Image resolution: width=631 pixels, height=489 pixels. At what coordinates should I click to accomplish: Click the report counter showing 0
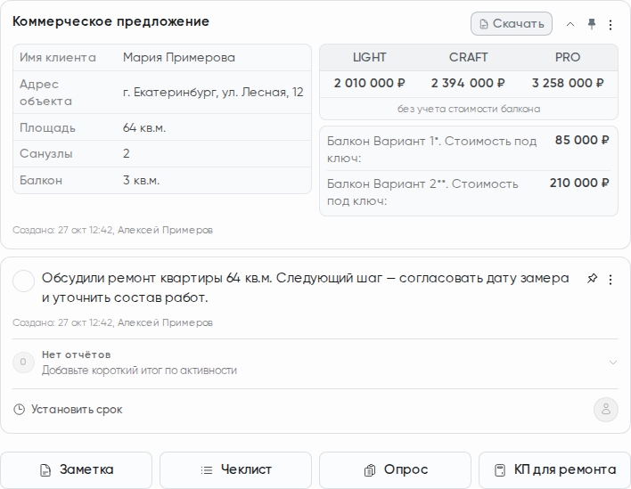[x=23, y=363]
